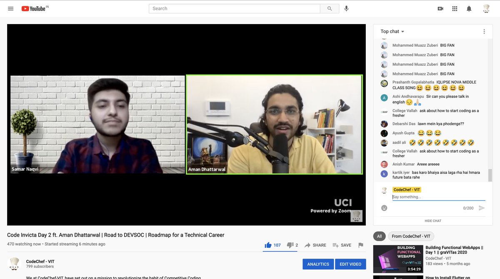This screenshot has height=279, width=500.
Task: Report the video with flag icon
Action: (361, 245)
